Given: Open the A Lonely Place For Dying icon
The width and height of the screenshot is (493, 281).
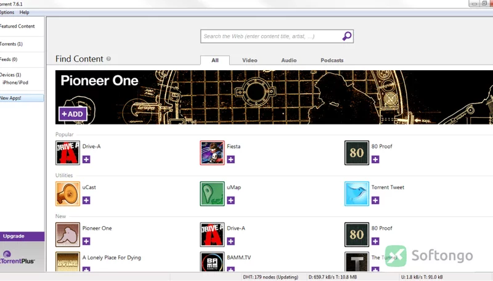Looking at the screenshot, I should pos(68,261).
